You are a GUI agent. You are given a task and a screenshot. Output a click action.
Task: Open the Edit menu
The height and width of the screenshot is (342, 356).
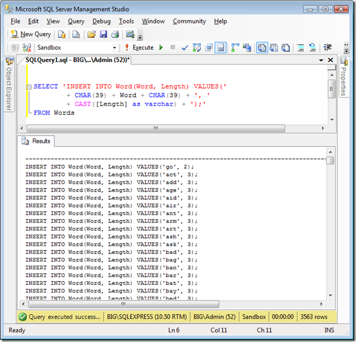click(x=33, y=21)
